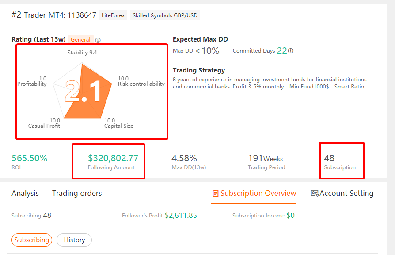This screenshot has height=255, width=395.
Task: Click the LiteForex broker tag
Action: (113, 15)
